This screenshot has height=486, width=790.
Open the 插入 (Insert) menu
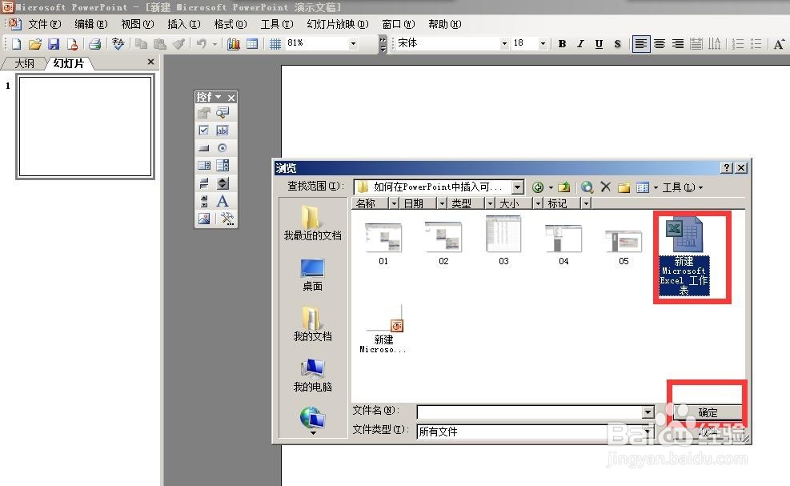(183, 24)
